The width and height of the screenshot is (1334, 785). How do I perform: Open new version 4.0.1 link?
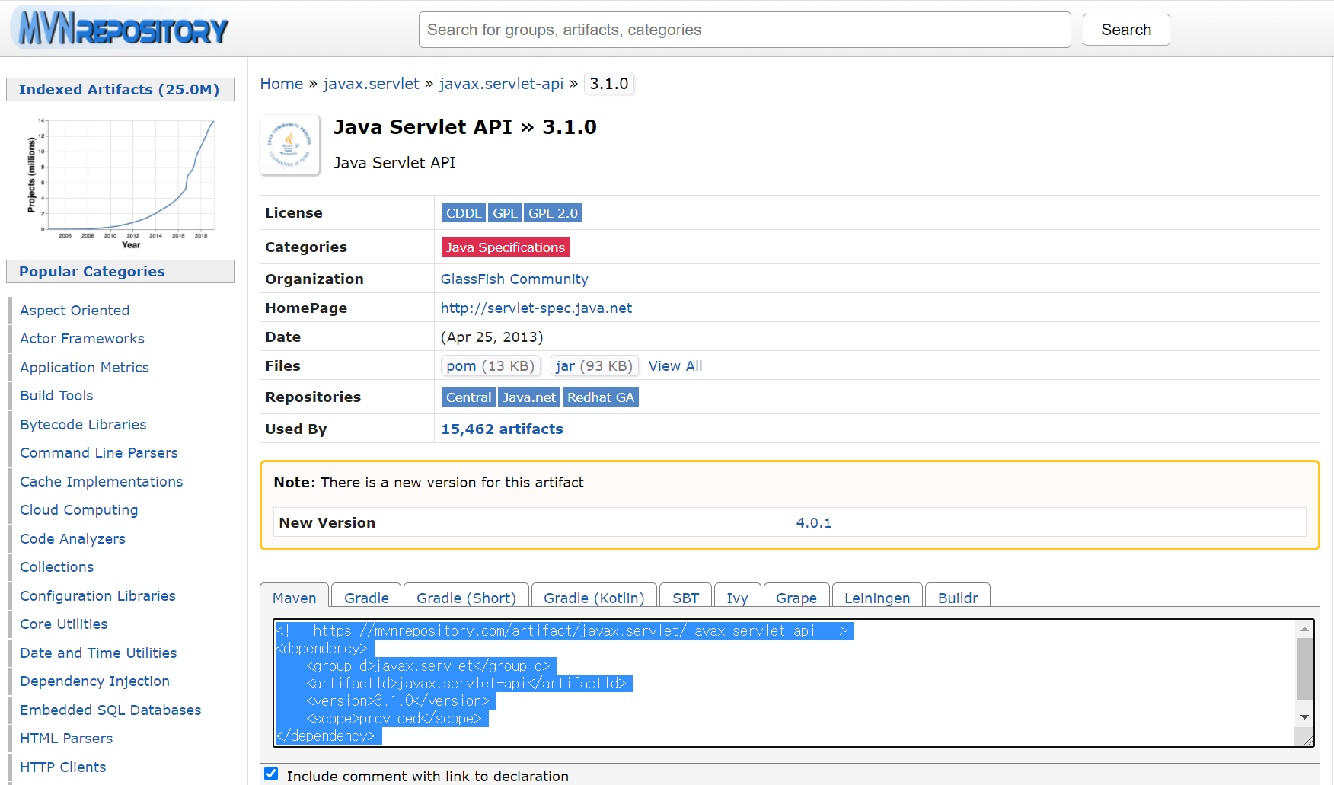click(x=814, y=523)
